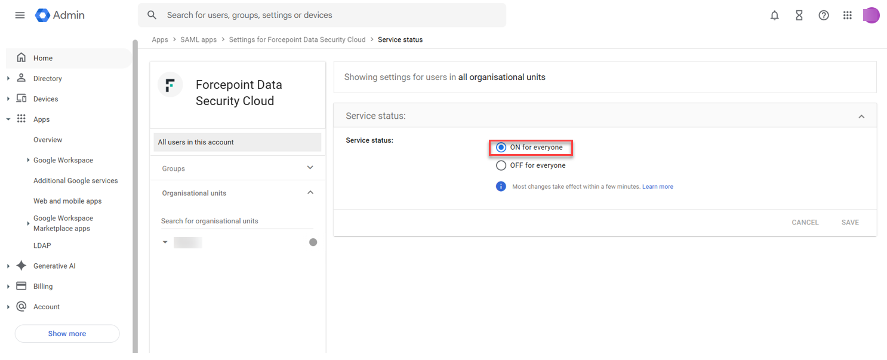Open the help question mark icon
The image size is (887, 360).
pyautogui.click(x=823, y=16)
